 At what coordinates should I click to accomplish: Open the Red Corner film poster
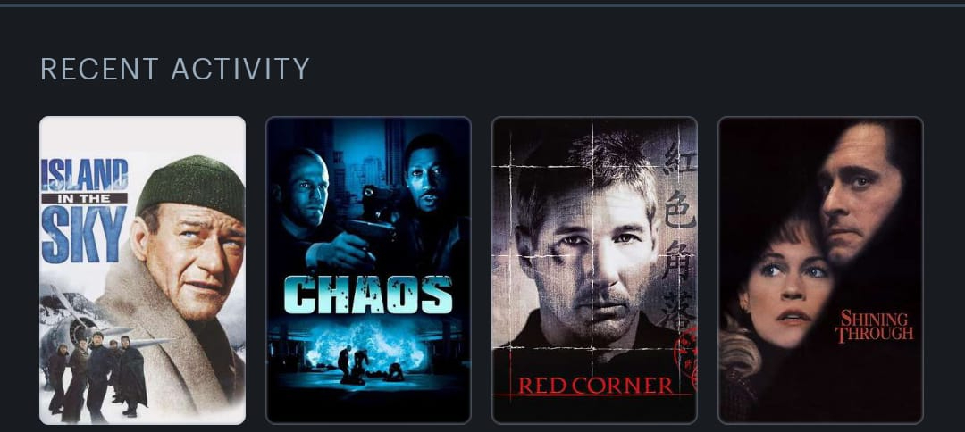point(594,270)
